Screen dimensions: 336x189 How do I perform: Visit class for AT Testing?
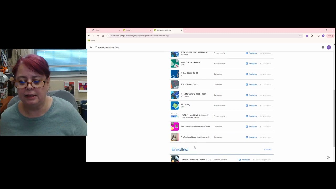[265, 106]
